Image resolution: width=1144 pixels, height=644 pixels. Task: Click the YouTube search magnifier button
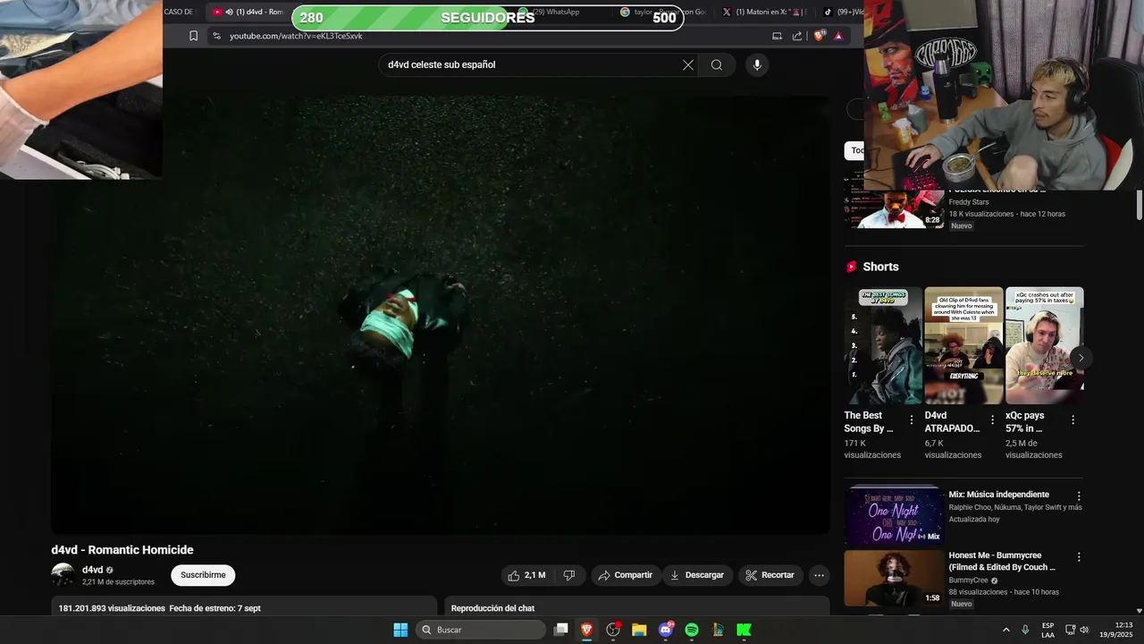point(717,64)
